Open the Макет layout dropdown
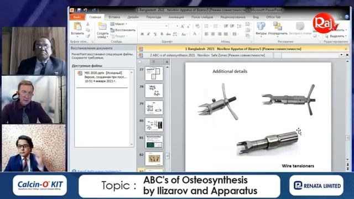Viewport: 354px width, 199px height. [119, 24]
